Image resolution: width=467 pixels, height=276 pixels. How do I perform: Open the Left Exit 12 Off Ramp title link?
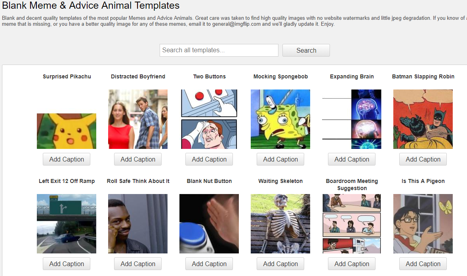67,181
